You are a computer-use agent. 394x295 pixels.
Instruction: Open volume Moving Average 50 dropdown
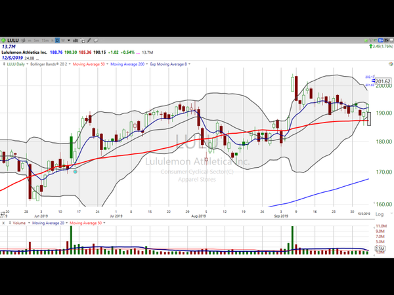[104, 223]
